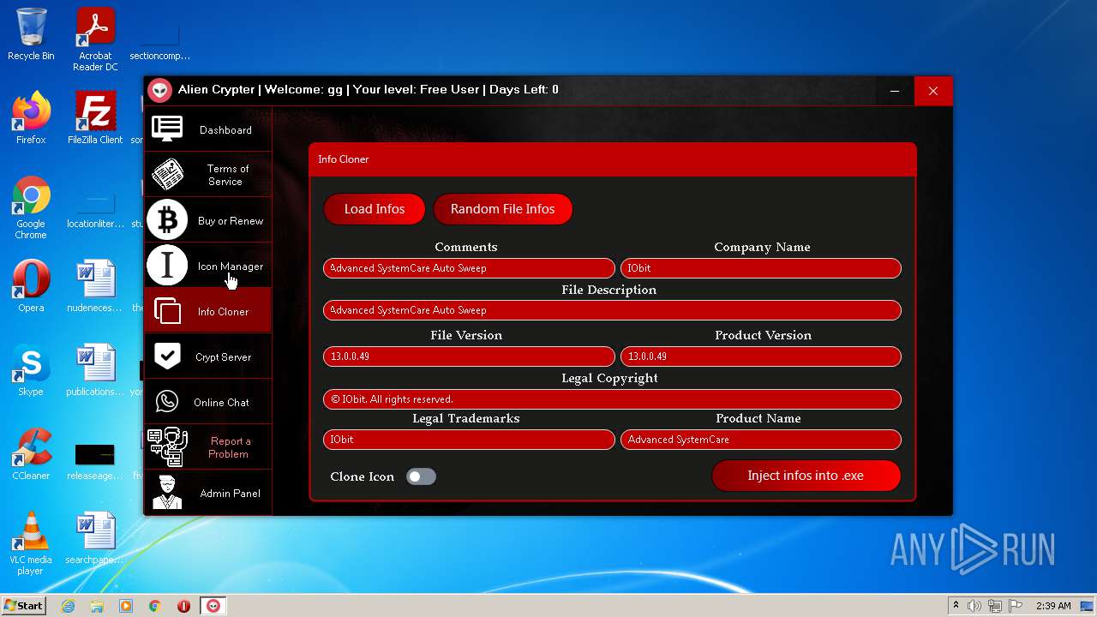Image resolution: width=1097 pixels, height=617 pixels.
Task: Select the releaseage desktop file
Action: (95, 460)
